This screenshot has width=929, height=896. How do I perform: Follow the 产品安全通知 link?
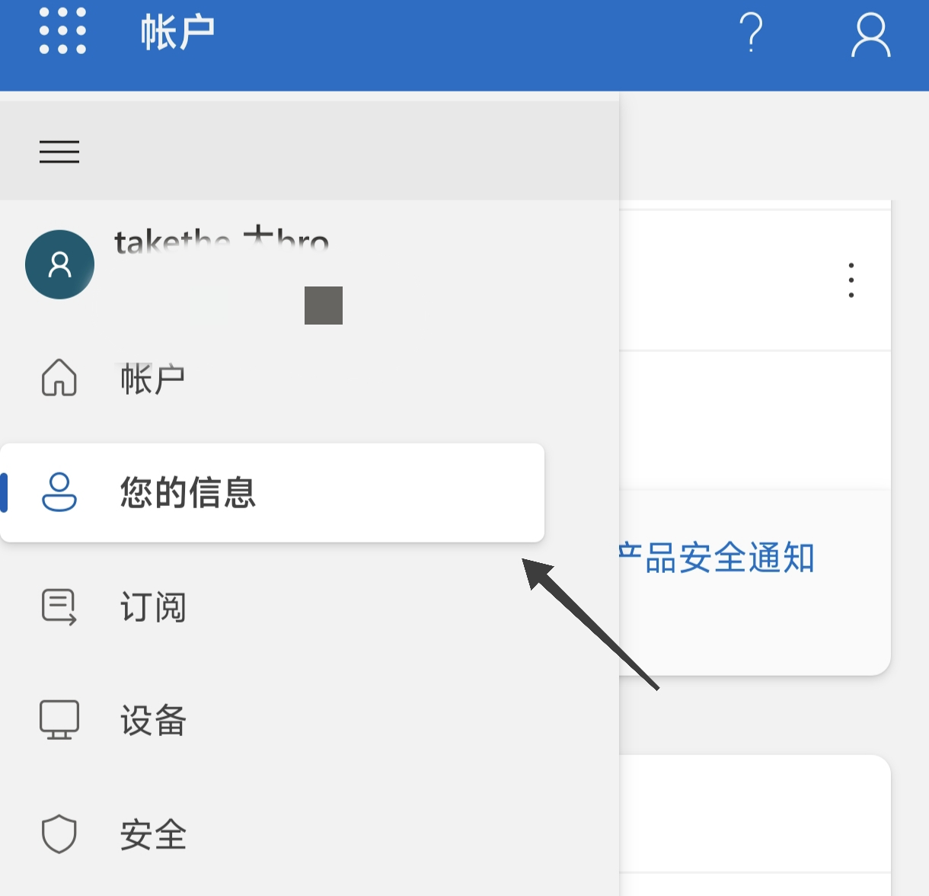(717, 558)
